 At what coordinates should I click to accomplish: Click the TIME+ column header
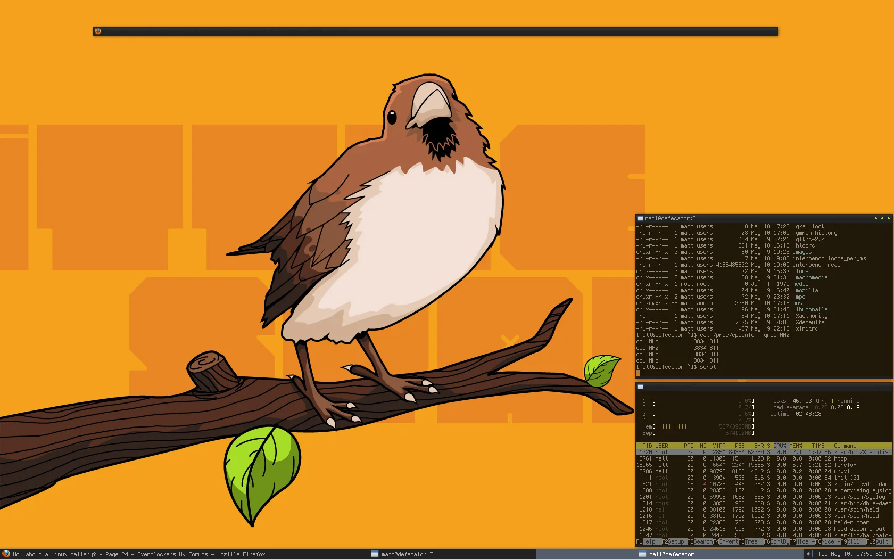click(x=819, y=446)
